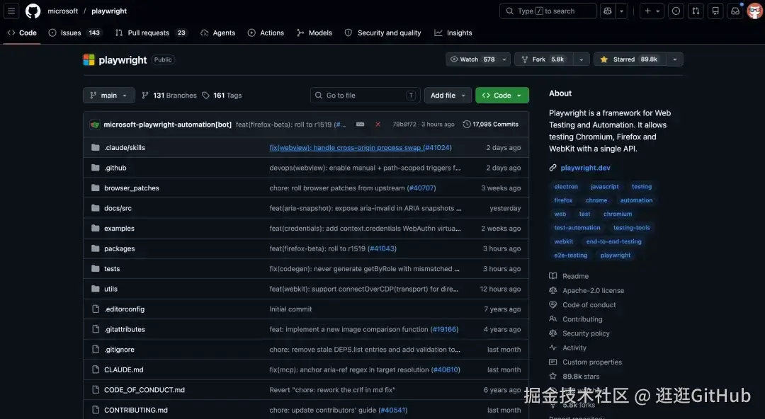Open the hamburger navigation menu
Image resolution: width=765 pixels, height=419 pixels.
tap(11, 11)
